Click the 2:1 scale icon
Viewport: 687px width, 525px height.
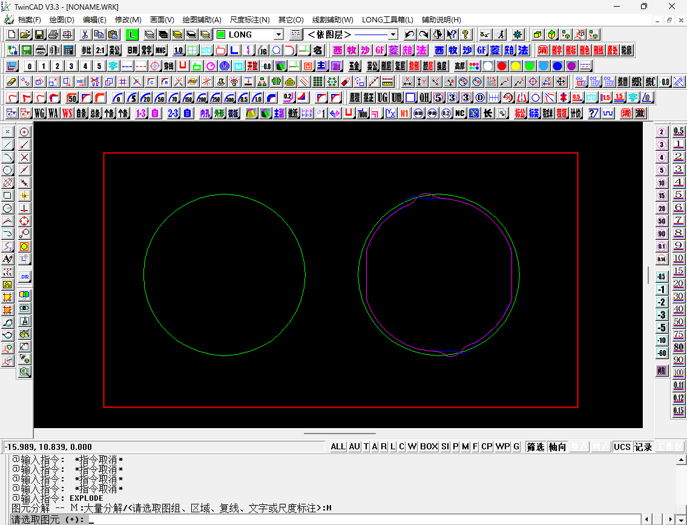101,50
